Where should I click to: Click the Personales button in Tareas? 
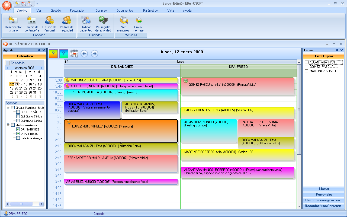(x=324, y=194)
